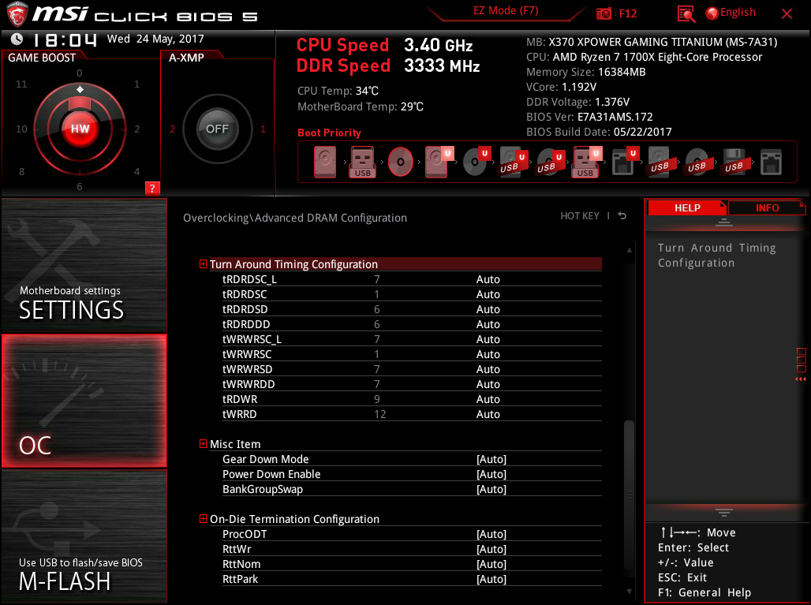The image size is (811, 605).
Task: Select the plain hard disk boot device icon
Action: click(325, 162)
